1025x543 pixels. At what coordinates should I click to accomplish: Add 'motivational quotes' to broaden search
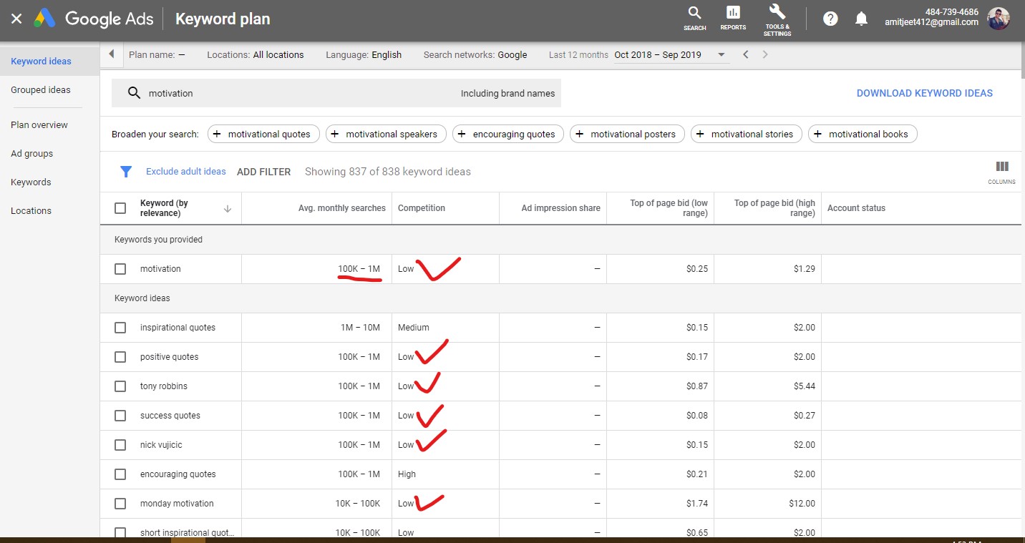262,134
